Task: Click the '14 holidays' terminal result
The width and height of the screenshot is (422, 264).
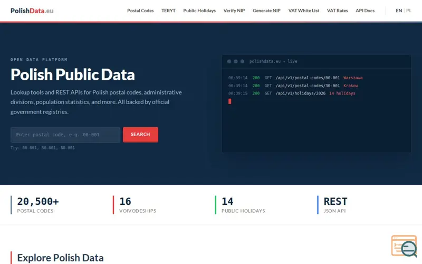Action: tap(342, 93)
